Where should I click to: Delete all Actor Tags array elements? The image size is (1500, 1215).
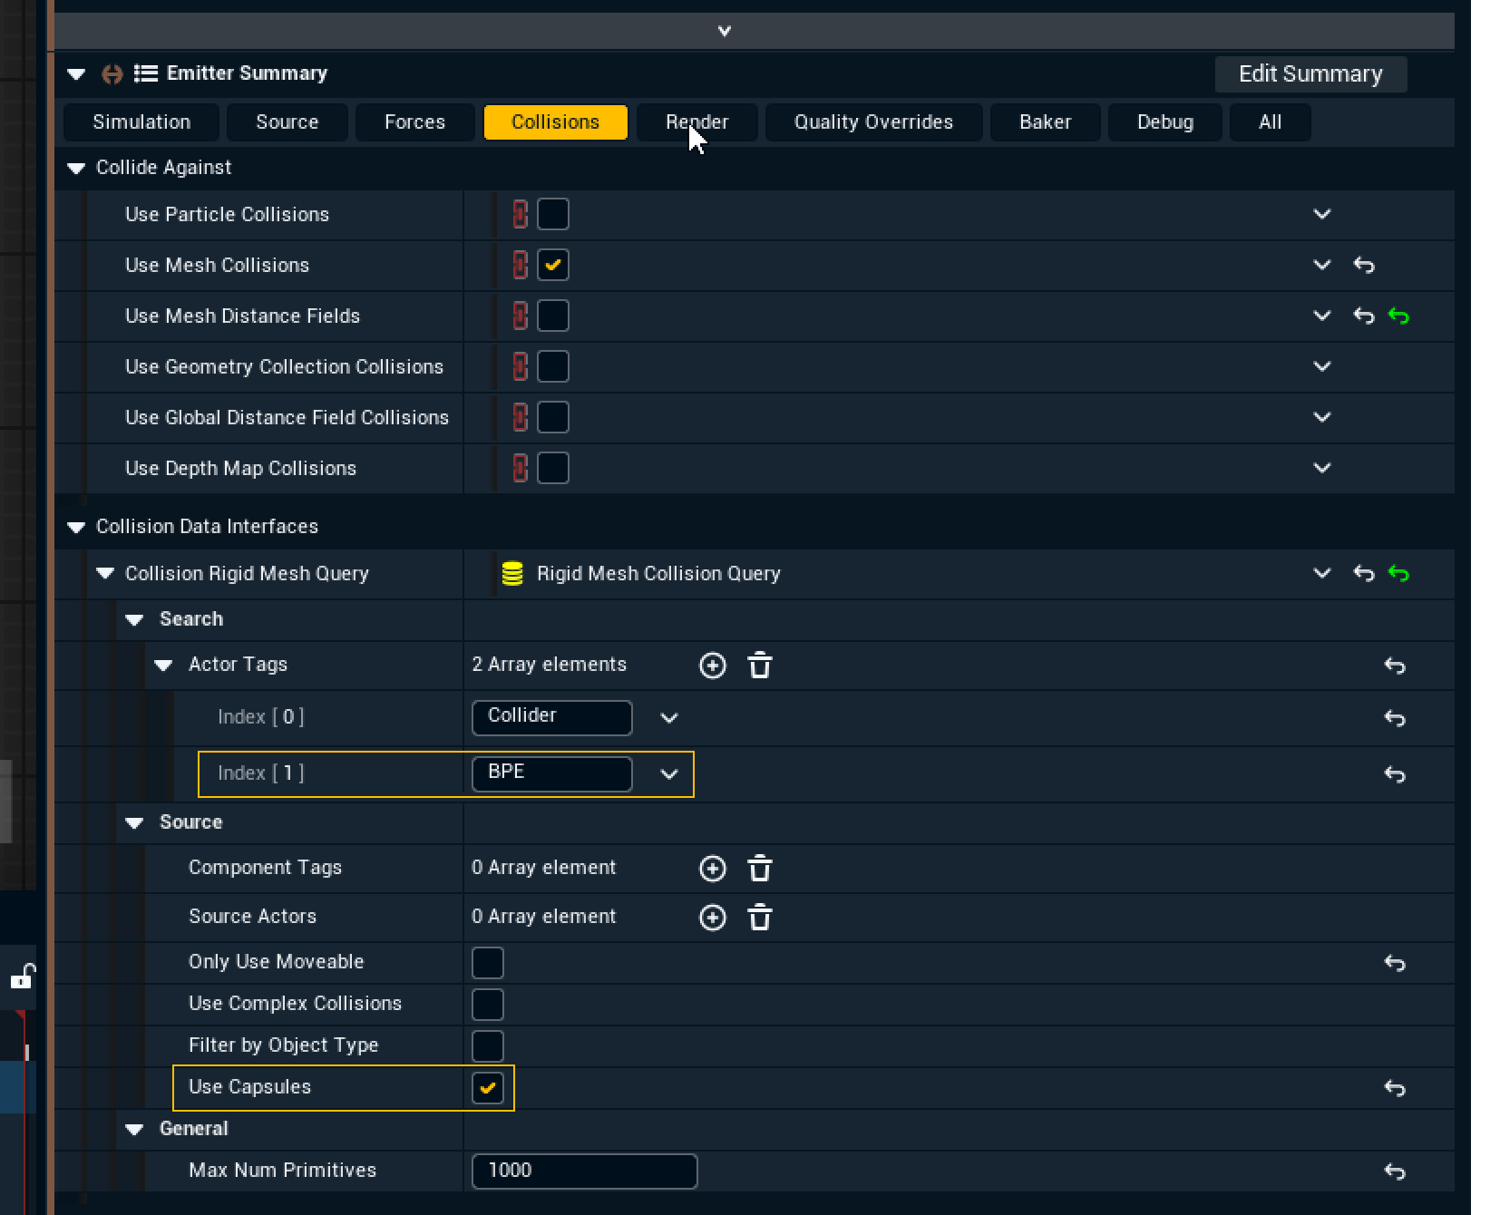click(x=760, y=666)
